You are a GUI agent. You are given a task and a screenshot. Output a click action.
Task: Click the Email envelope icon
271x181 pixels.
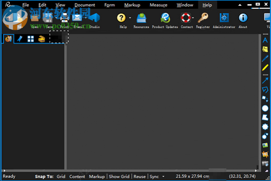(x=77, y=18)
